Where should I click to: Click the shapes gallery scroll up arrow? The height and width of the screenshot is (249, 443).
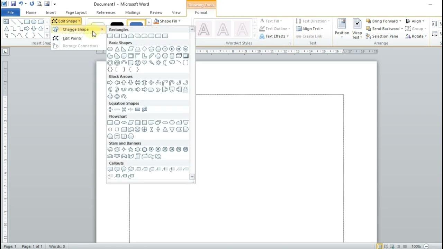(x=192, y=30)
